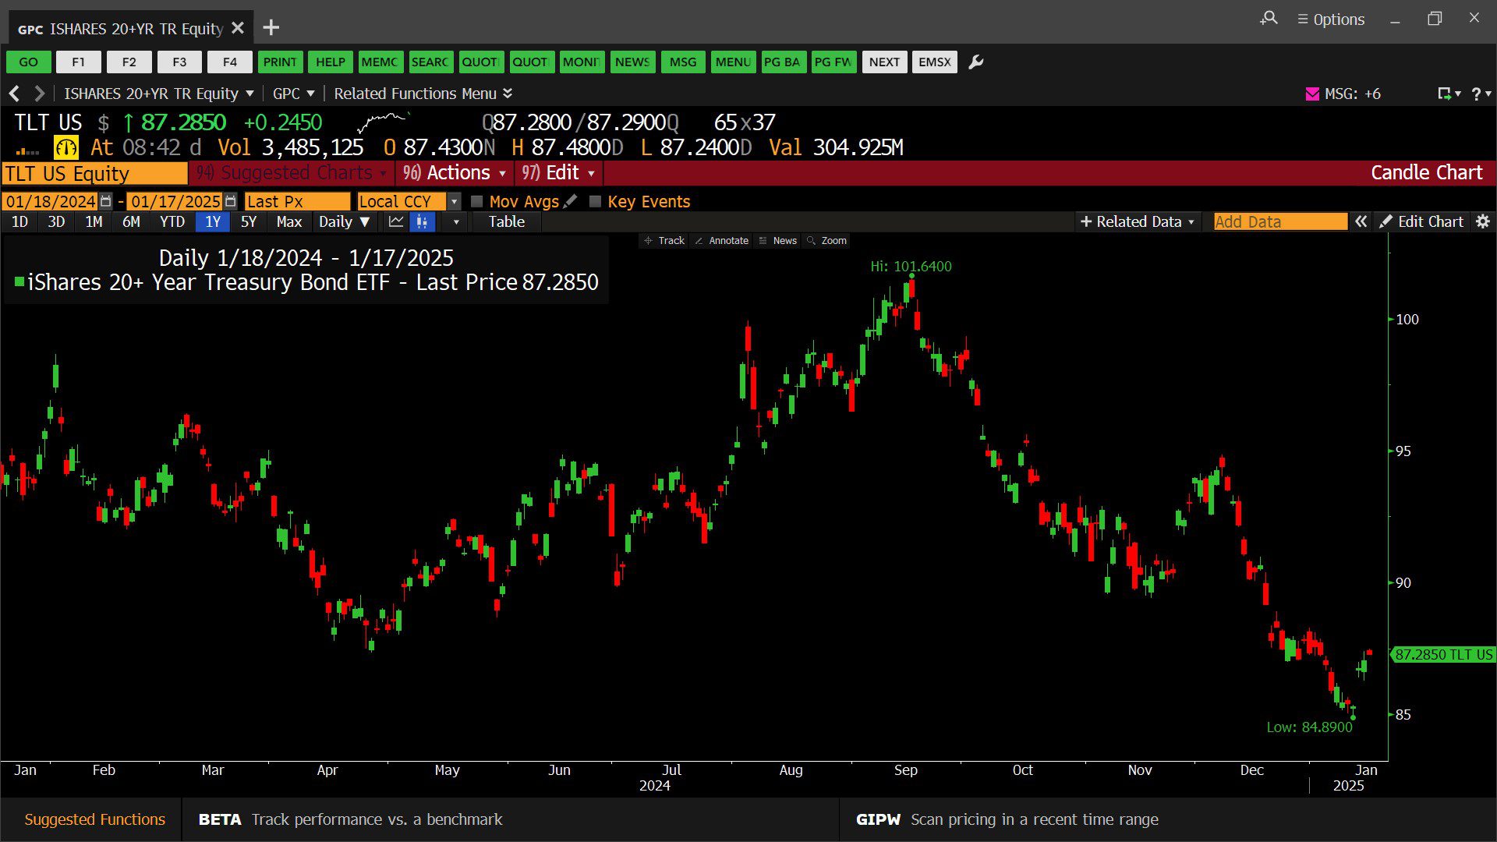Click the pencil icon beside Mov Avgs

(x=571, y=201)
